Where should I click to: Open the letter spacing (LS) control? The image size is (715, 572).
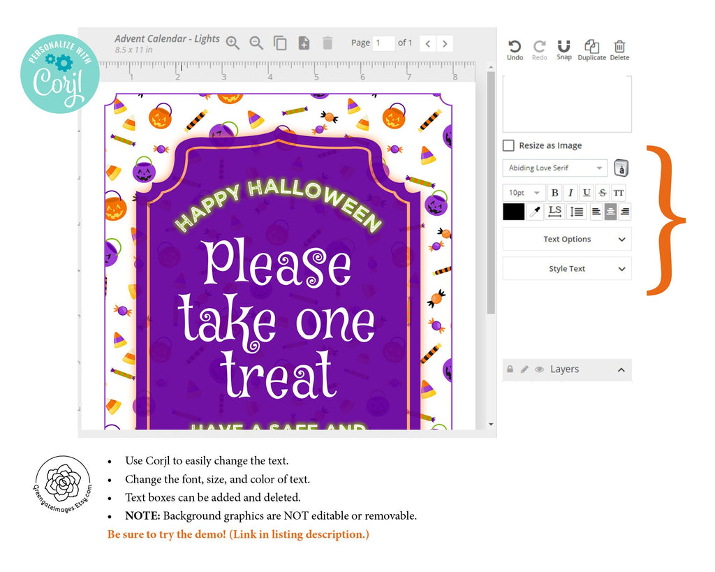pos(554,212)
